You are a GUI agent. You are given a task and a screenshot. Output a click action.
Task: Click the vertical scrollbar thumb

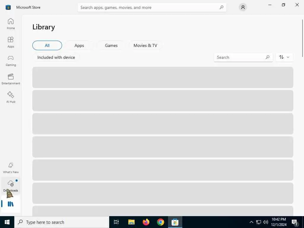(303, 38)
